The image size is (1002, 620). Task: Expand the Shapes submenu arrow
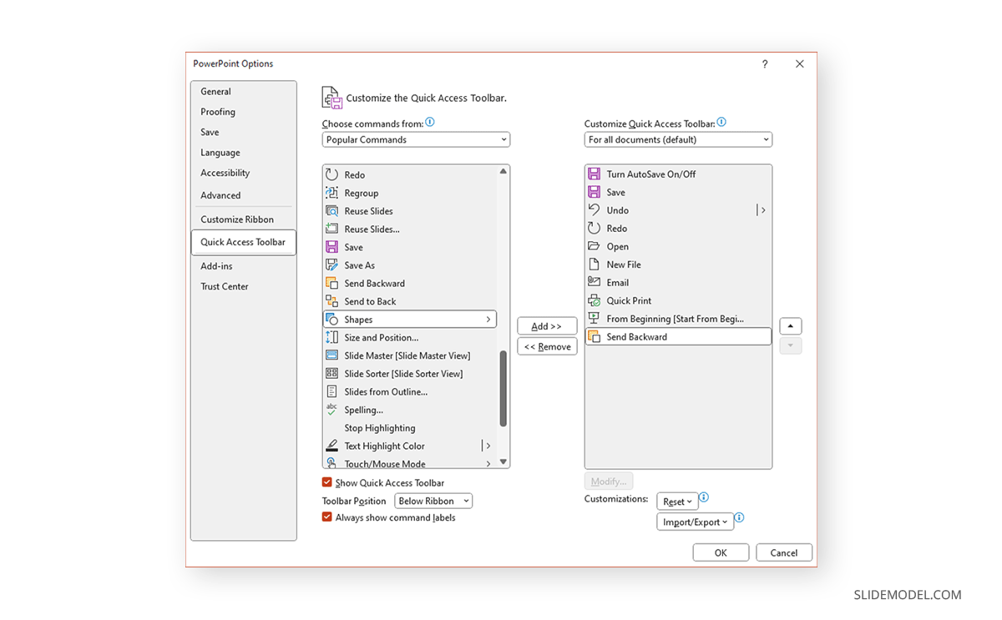pos(488,320)
